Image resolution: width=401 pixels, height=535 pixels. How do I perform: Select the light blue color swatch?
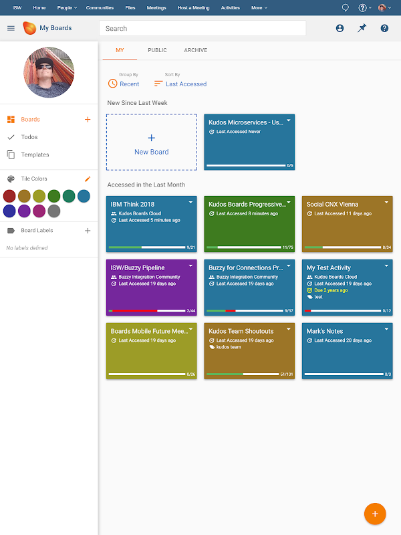[84, 196]
